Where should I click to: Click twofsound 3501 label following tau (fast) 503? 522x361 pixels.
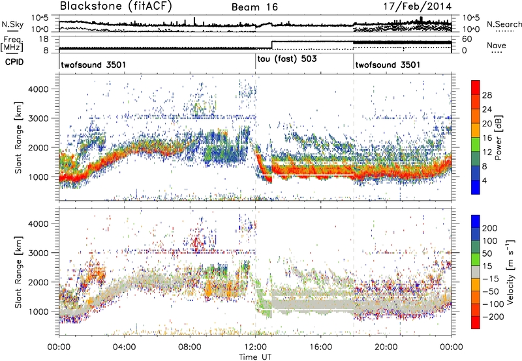(388, 65)
